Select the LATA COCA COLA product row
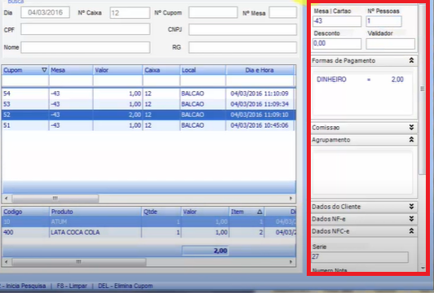This screenshot has height=293, width=434. tap(148, 232)
